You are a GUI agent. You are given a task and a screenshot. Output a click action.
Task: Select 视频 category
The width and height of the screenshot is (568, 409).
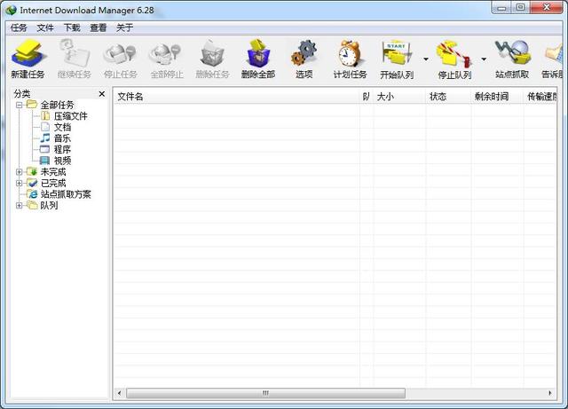pyautogui.click(x=62, y=161)
